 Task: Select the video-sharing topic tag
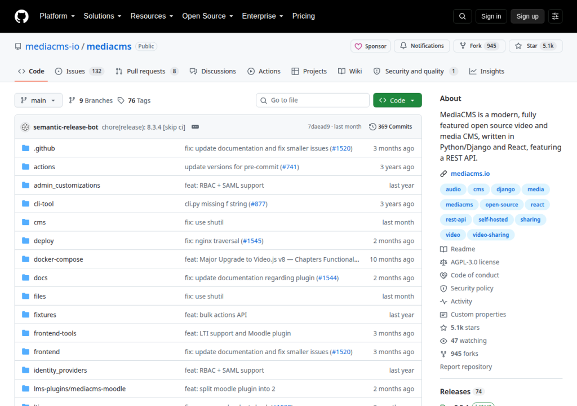(x=491, y=235)
